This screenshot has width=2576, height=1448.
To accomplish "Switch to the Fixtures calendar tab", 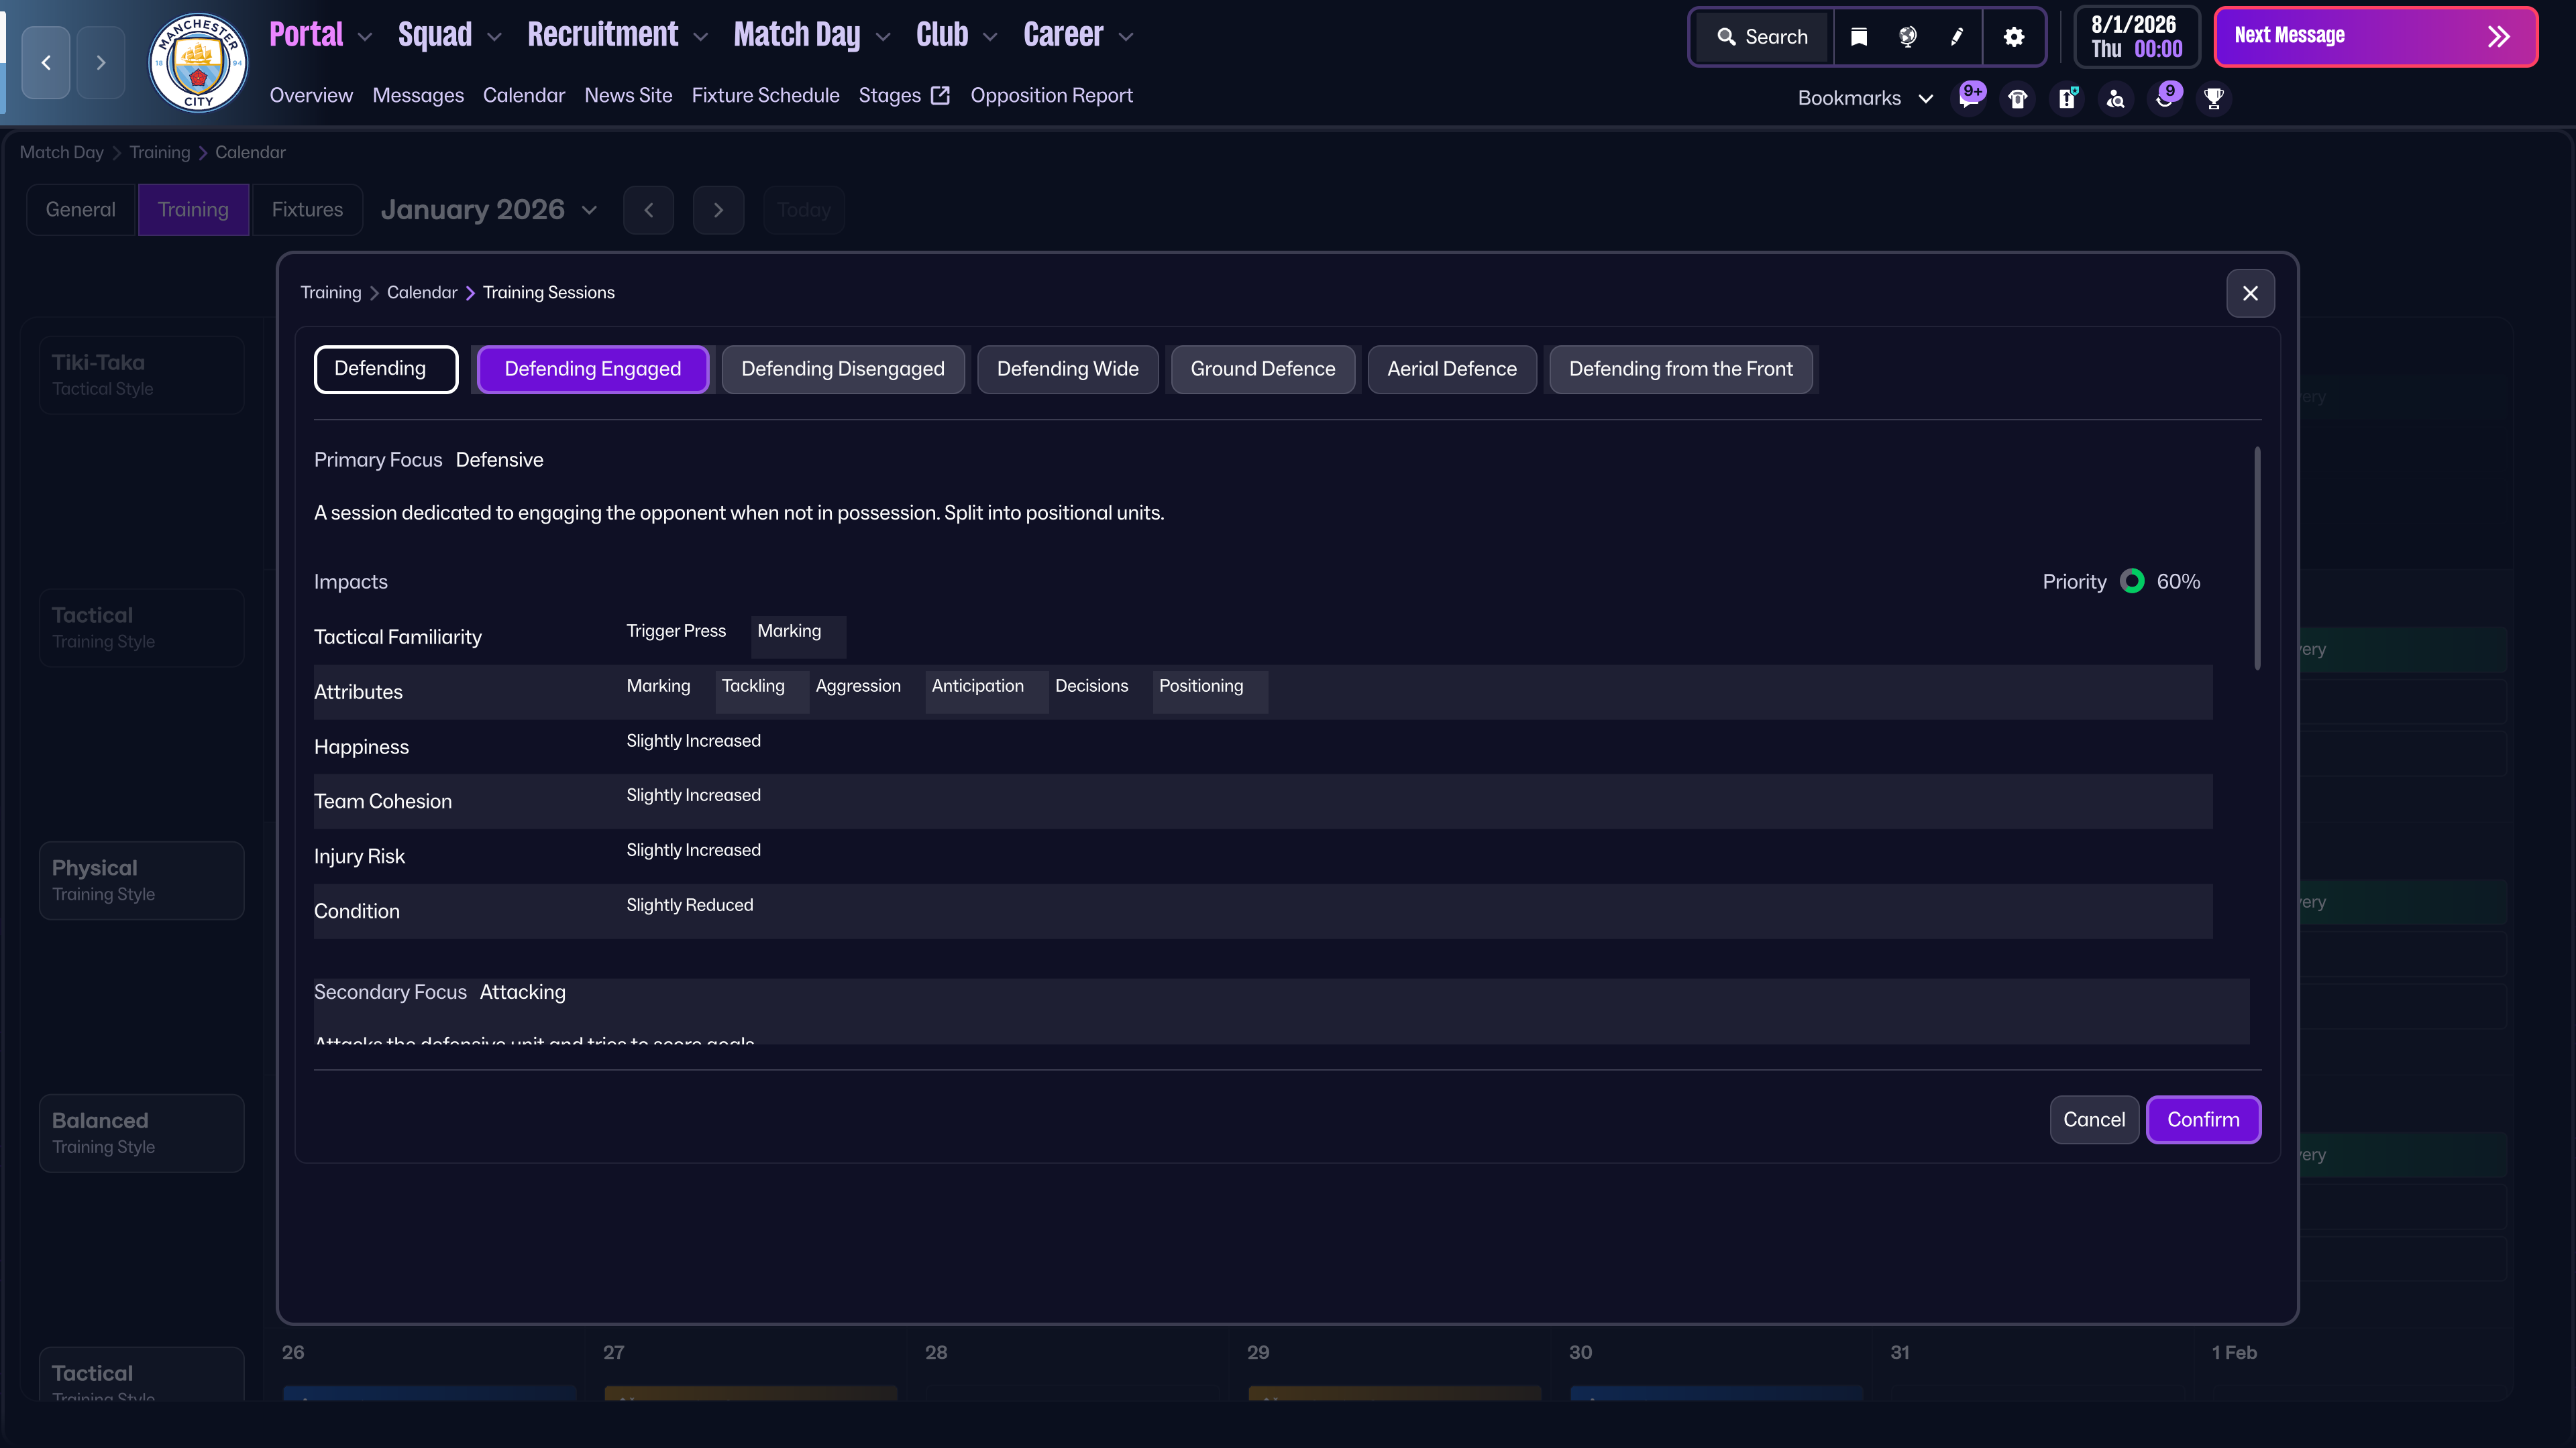I will (x=307, y=210).
